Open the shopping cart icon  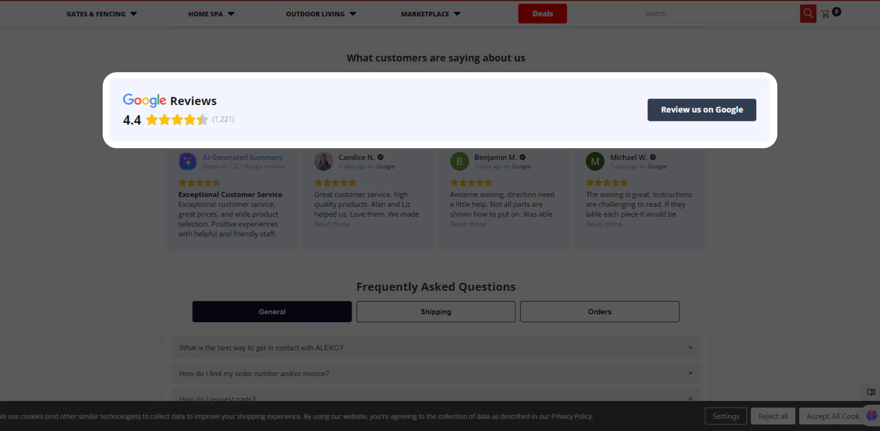tap(825, 14)
